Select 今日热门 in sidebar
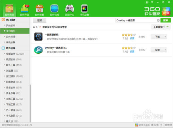The height and width of the screenshot is (128, 173). [15, 31]
